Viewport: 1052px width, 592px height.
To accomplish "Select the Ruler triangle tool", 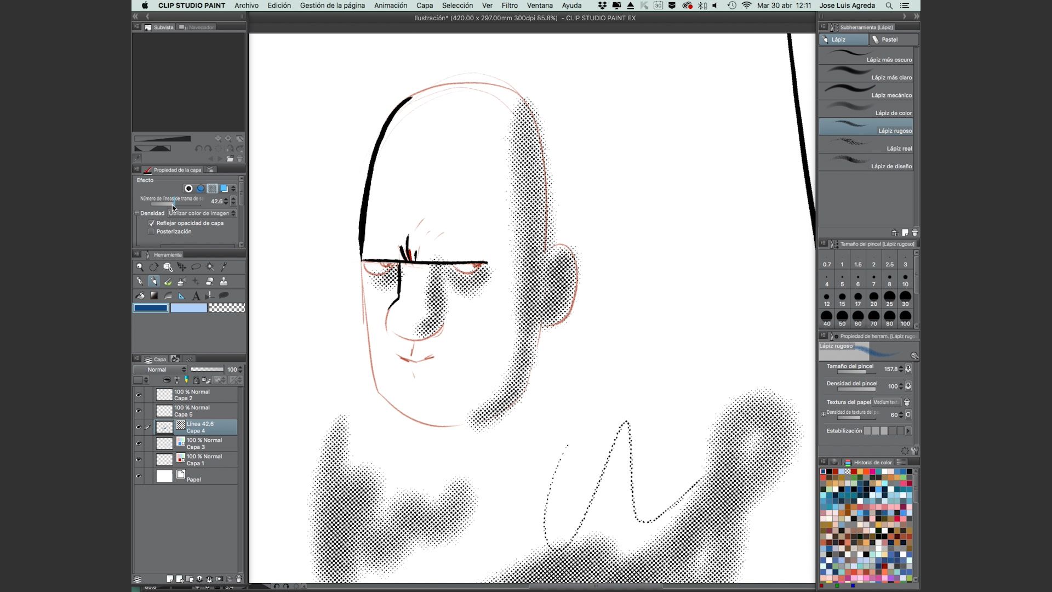I will pos(181,295).
